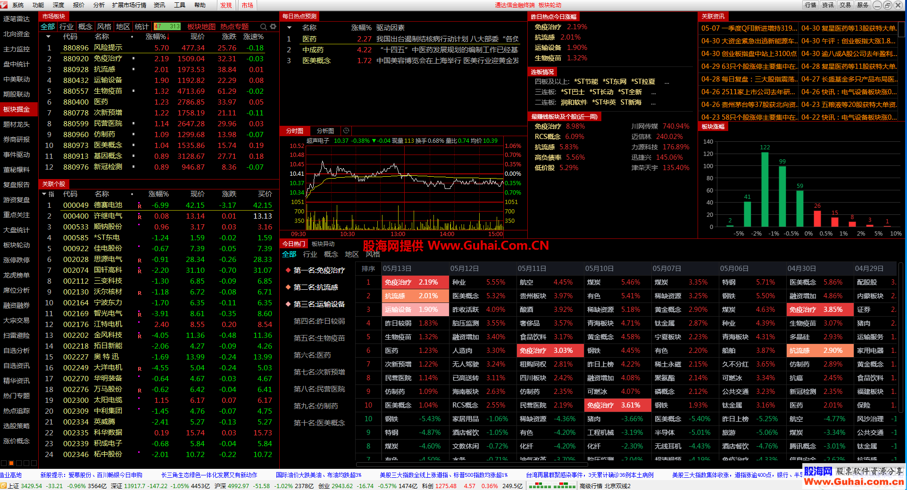Open the 工具 menu

[x=180, y=5]
